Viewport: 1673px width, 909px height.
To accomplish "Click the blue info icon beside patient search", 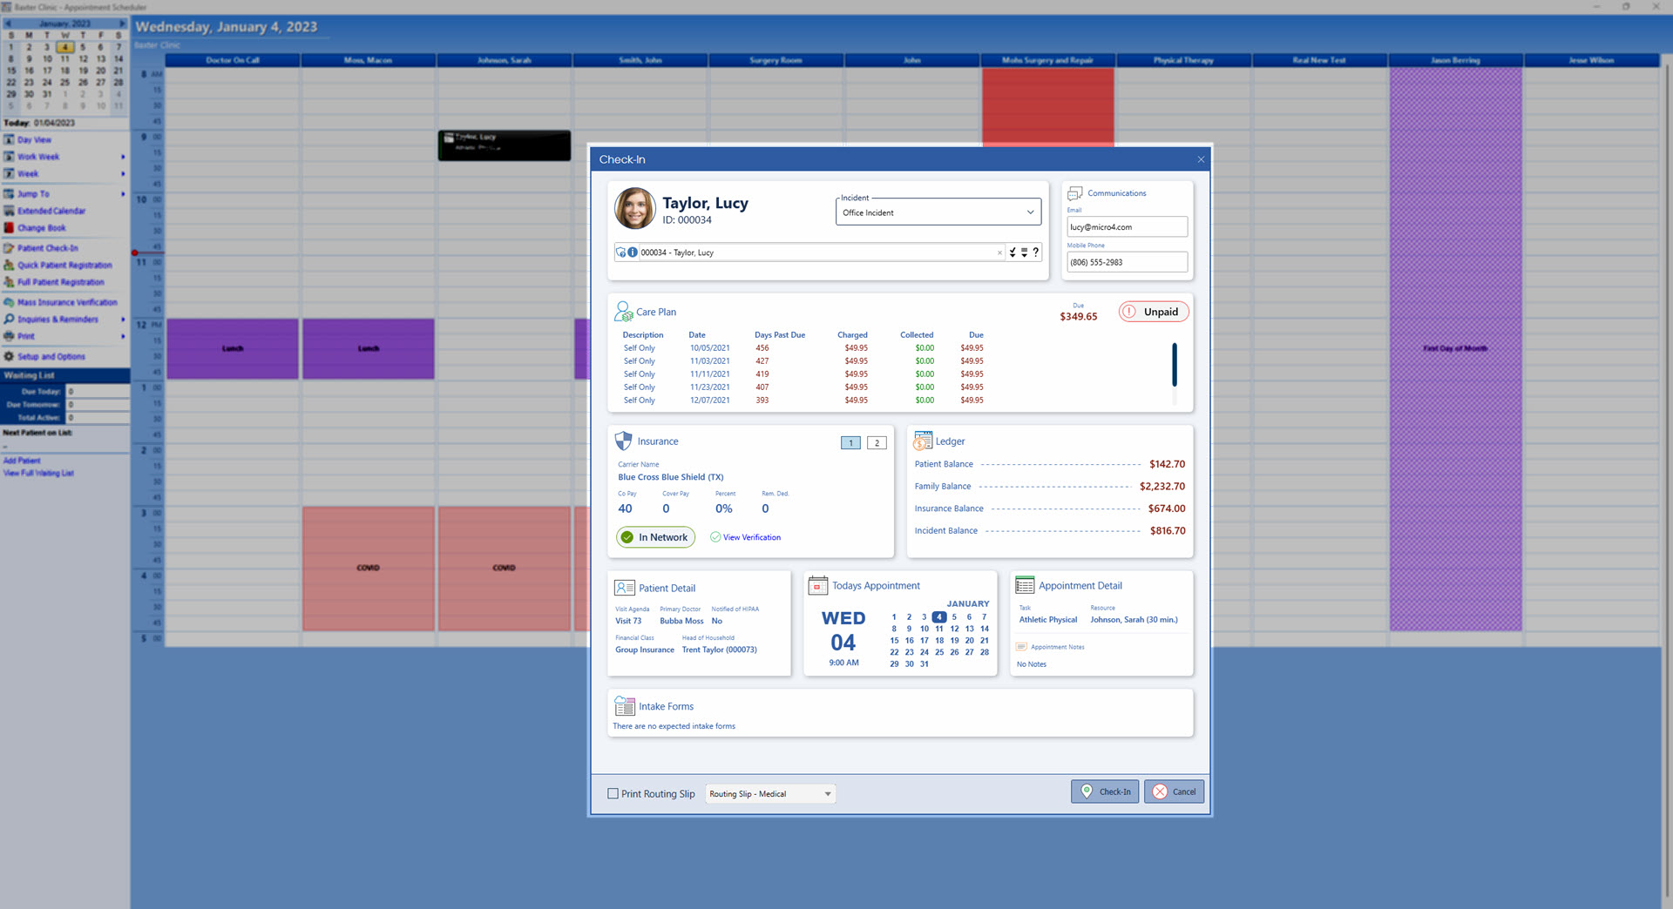I will pos(633,252).
